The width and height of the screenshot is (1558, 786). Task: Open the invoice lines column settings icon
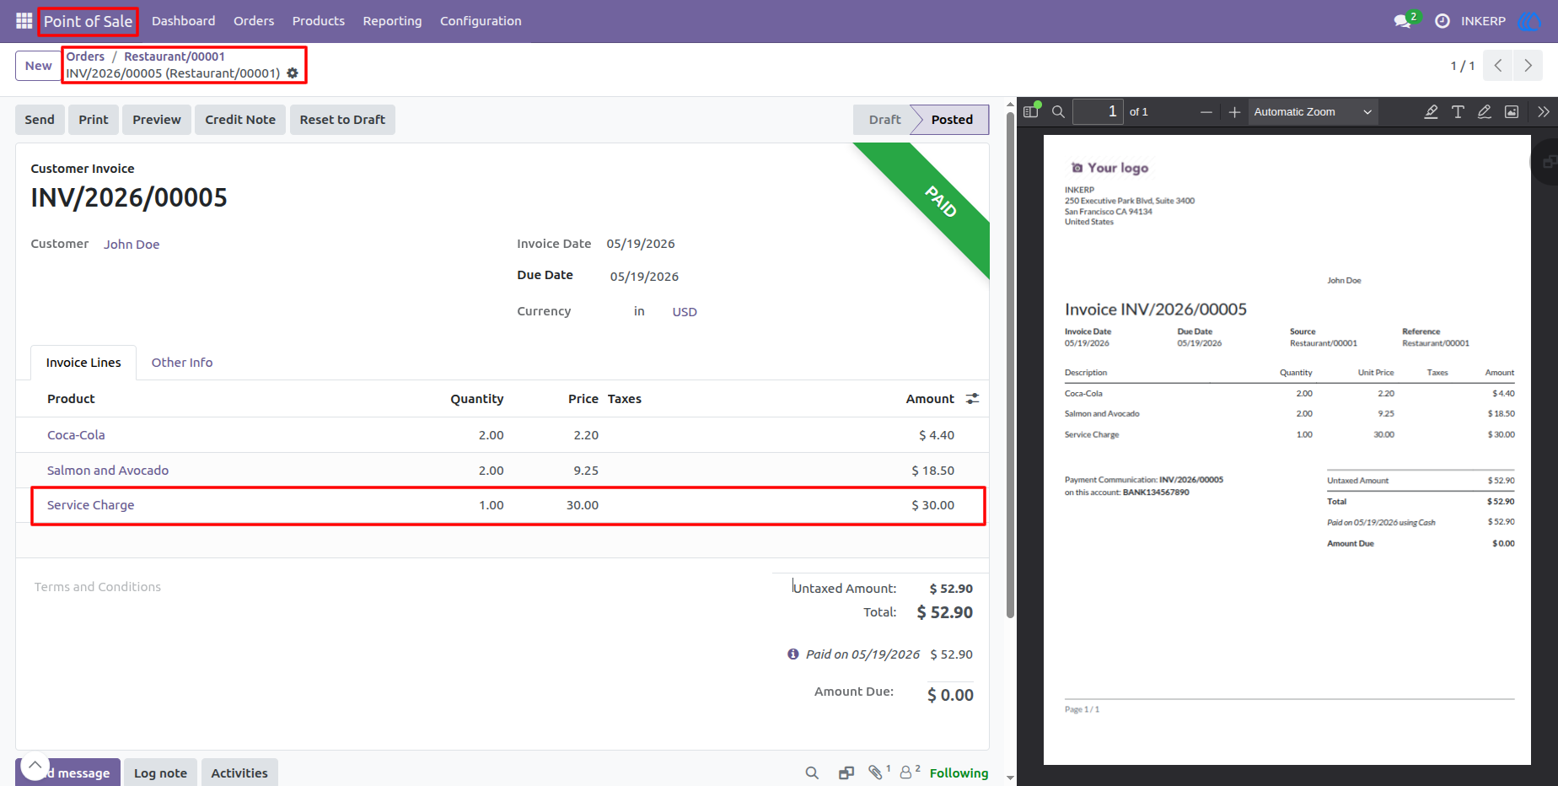[x=972, y=399]
